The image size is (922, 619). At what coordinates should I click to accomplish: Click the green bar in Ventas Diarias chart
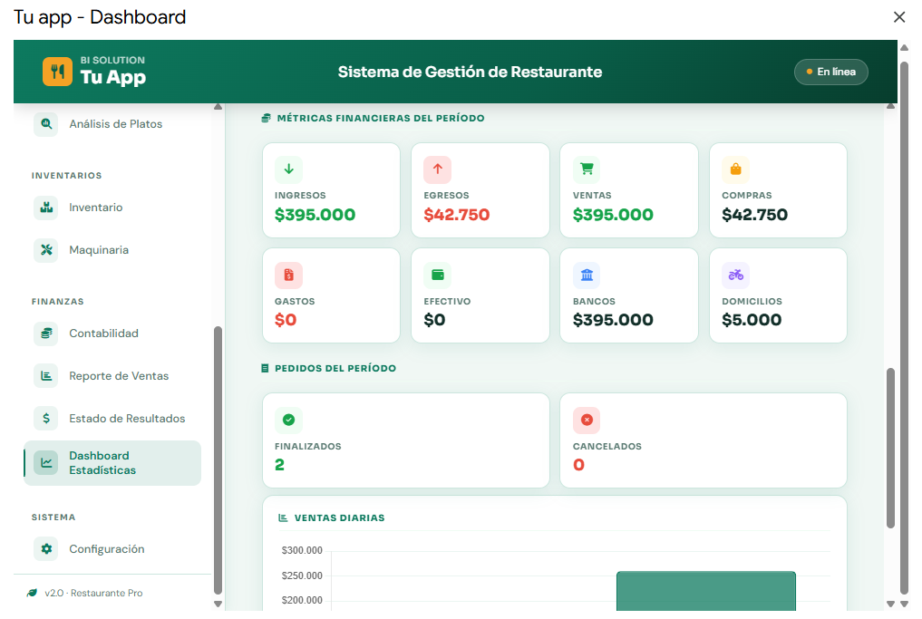705,591
